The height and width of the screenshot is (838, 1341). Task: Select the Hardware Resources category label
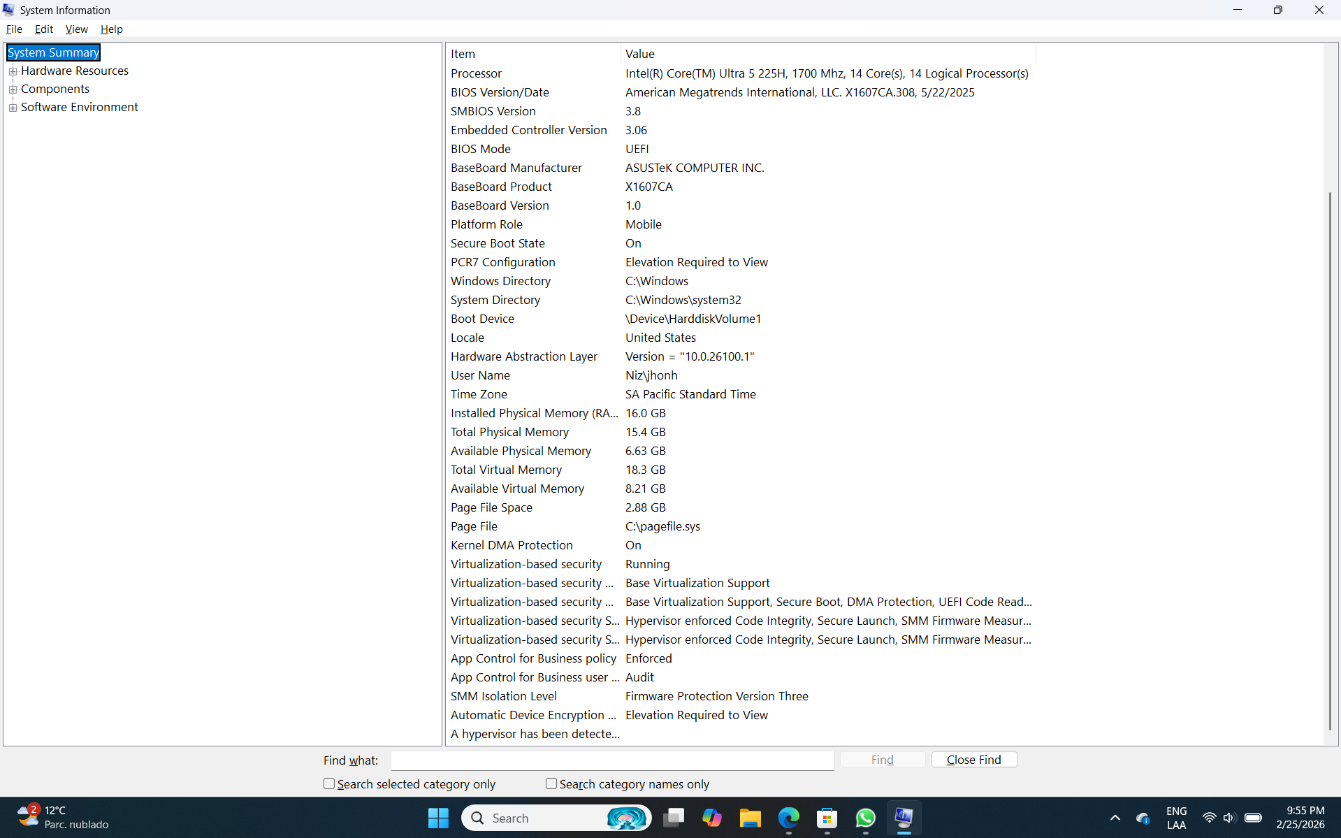(x=75, y=71)
